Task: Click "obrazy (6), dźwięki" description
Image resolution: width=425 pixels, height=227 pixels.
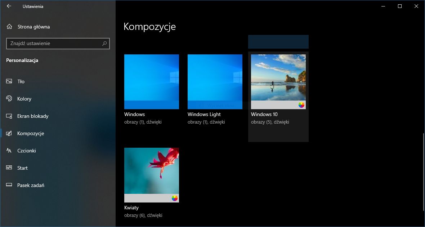Action: [x=143, y=215]
